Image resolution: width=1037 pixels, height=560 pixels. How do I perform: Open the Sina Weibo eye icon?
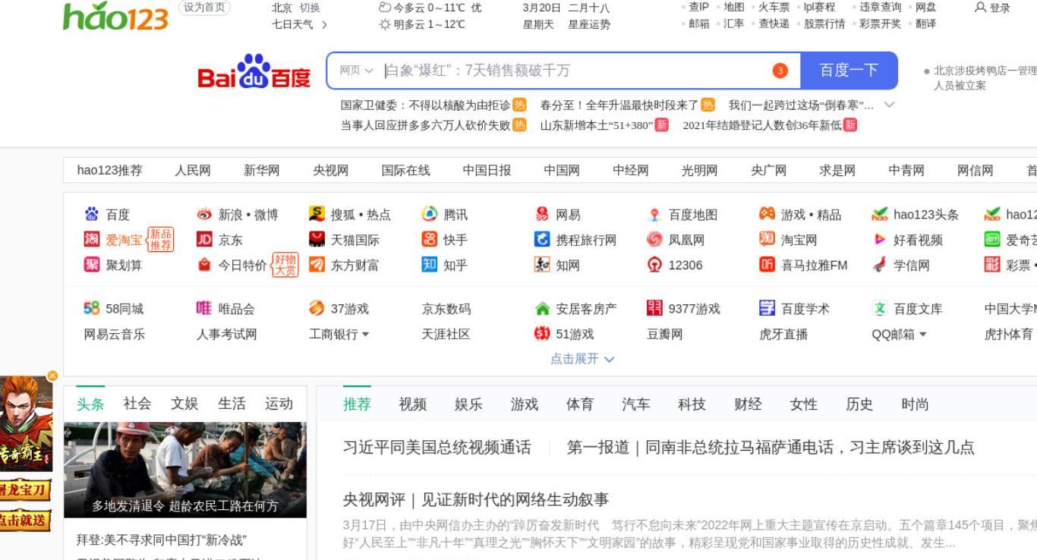(x=204, y=215)
